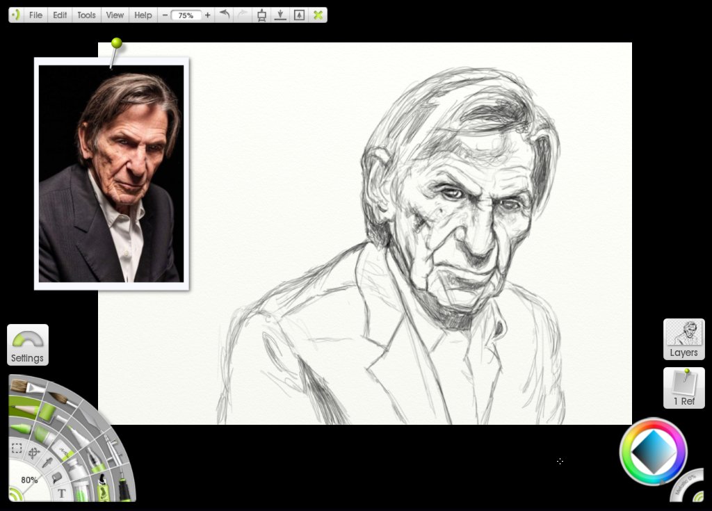Click the pinned reference photo
Screen dimensions: 712x511
coord(111,174)
